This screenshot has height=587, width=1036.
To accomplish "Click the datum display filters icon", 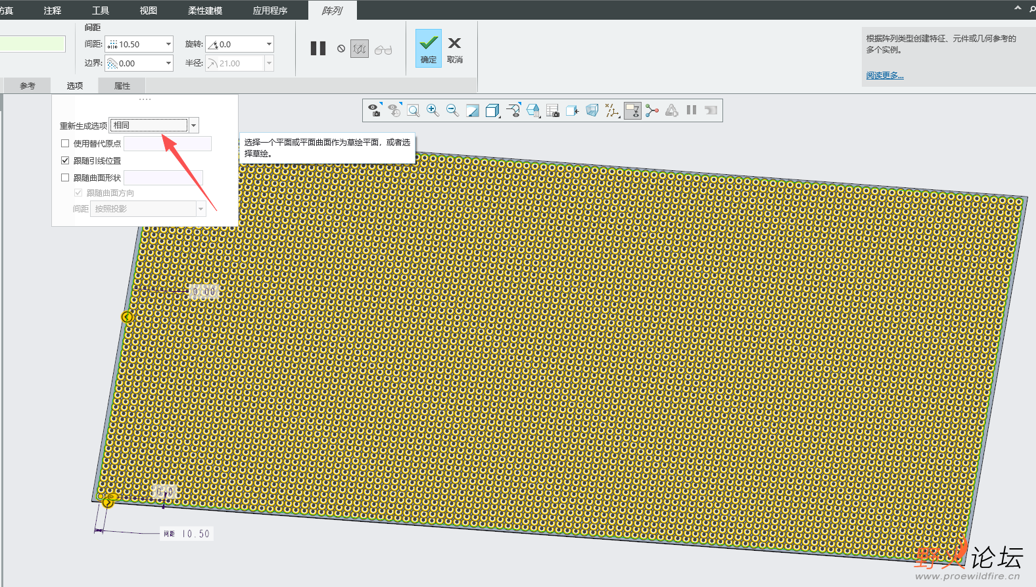I will [612, 110].
